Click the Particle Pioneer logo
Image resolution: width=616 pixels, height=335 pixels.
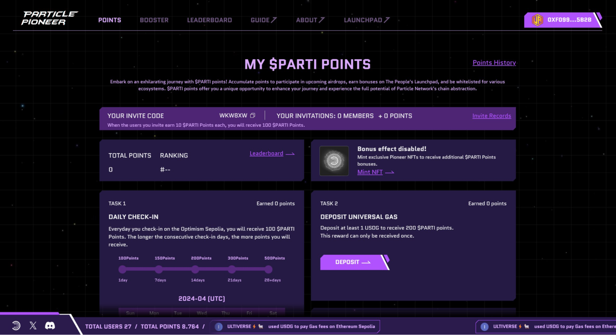coord(49,18)
